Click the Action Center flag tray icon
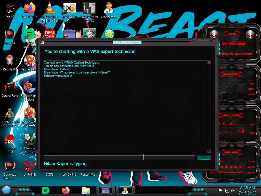The height and width of the screenshot is (196, 261). [220, 190]
